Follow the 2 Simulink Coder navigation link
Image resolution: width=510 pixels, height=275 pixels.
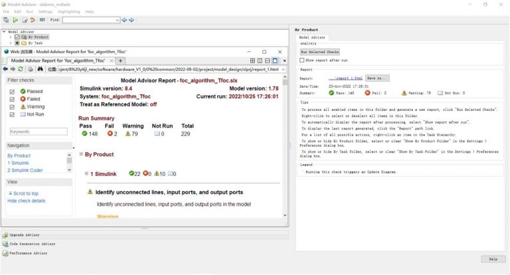tap(25, 170)
